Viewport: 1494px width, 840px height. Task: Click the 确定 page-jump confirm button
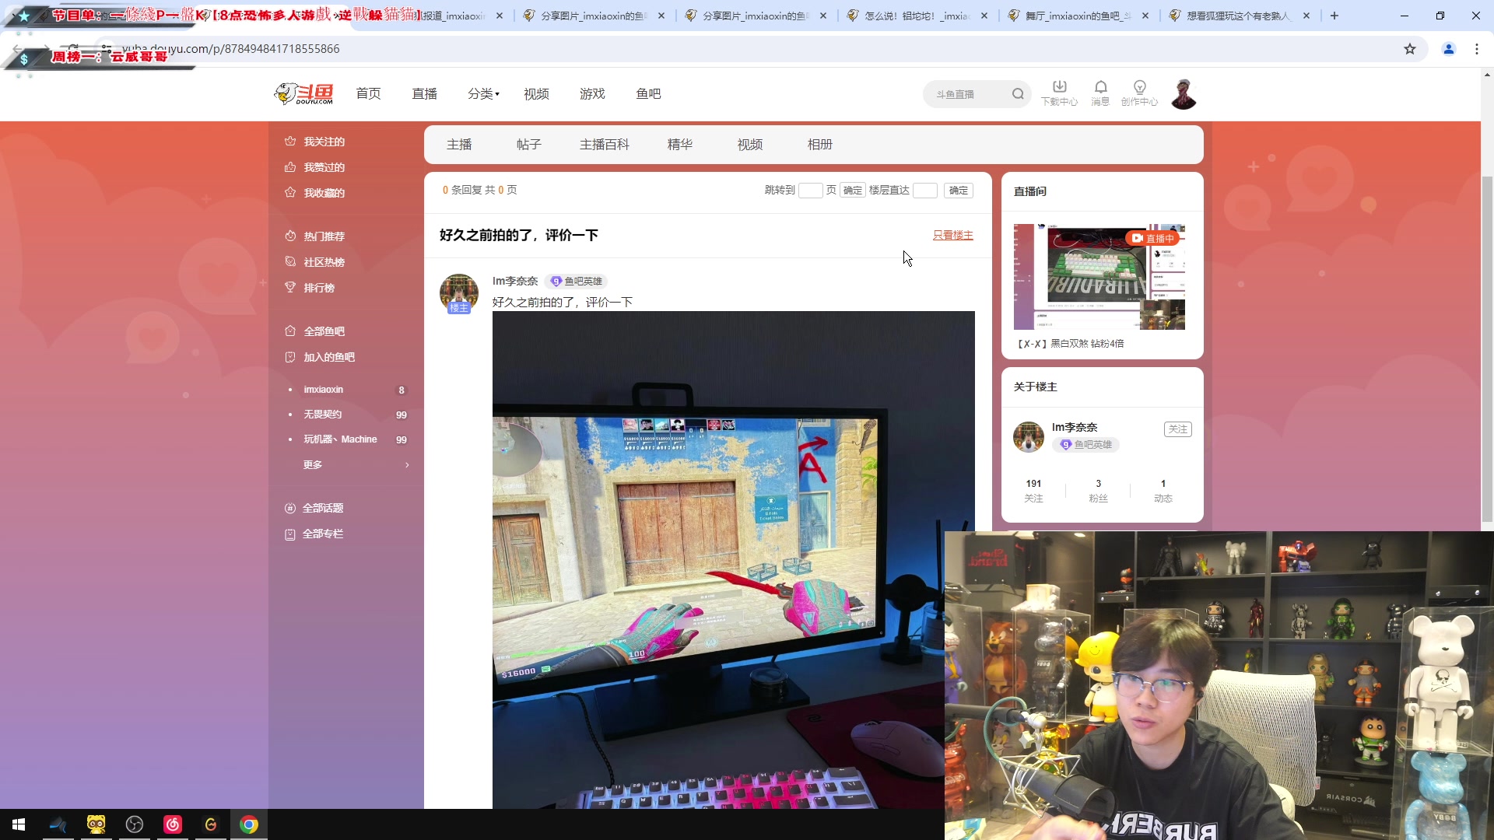coord(852,190)
